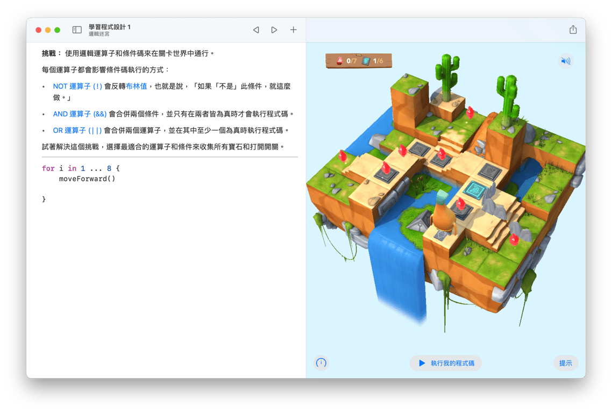The height and width of the screenshot is (413, 612).
Task: Click the gem counter 0/7 on scoreboard
Action: click(x=346, y=61)
